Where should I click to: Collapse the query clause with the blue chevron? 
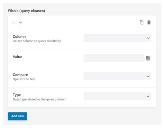click(20, 22)
